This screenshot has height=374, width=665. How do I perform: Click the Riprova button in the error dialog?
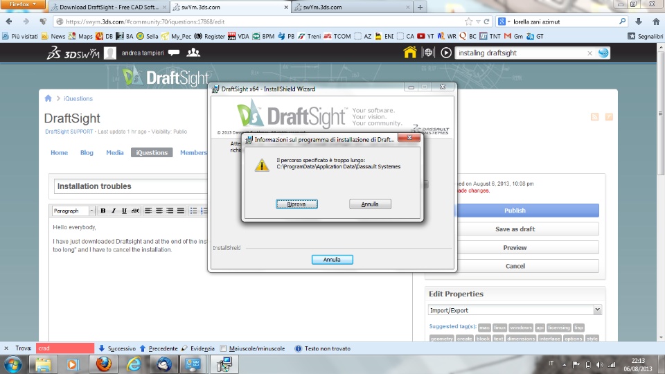(296, 204)
